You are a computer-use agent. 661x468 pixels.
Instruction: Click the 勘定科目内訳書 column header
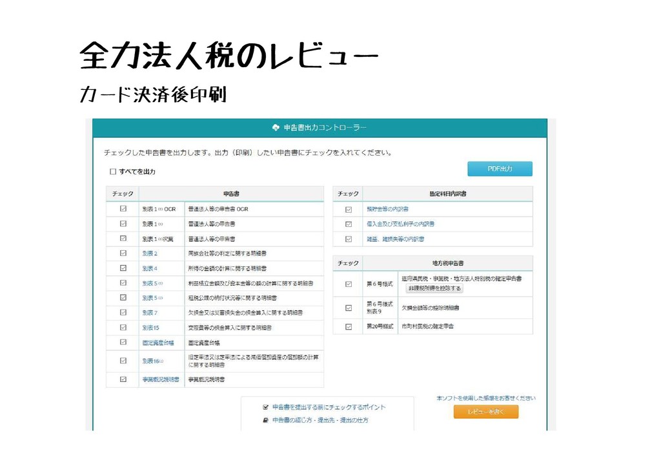[x=448, y=194]
